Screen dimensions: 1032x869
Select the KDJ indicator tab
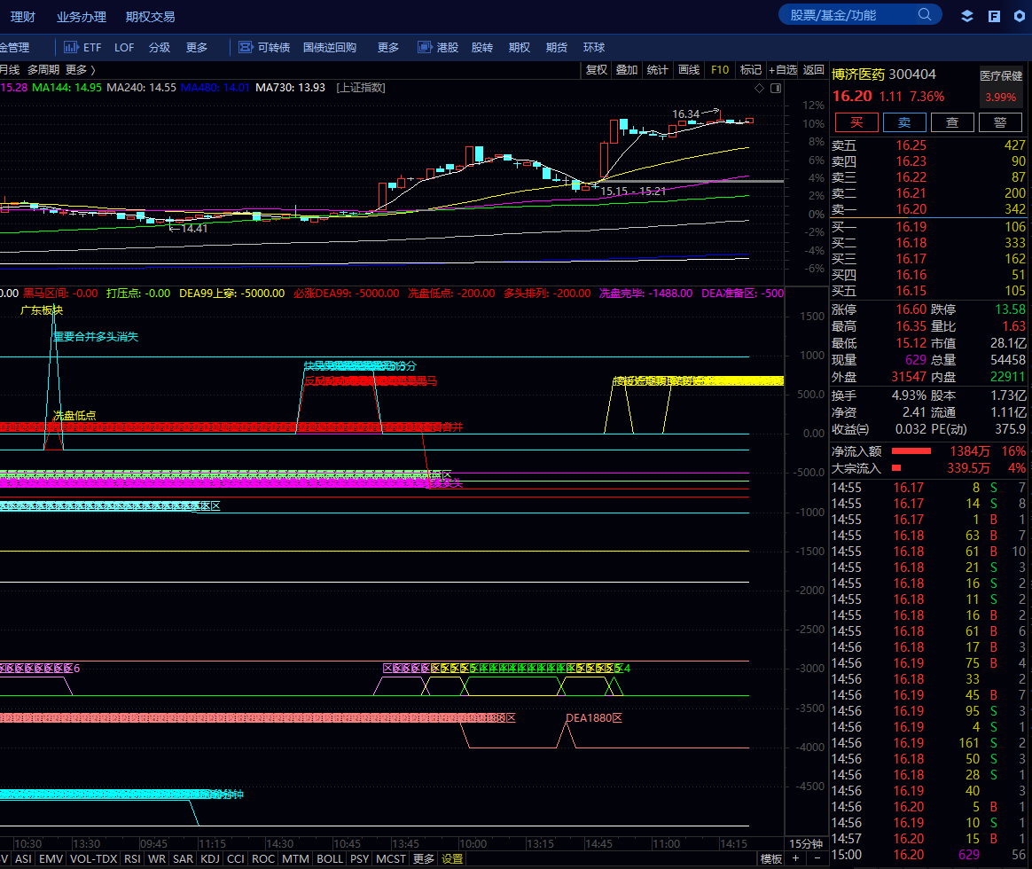pos(210,858)
